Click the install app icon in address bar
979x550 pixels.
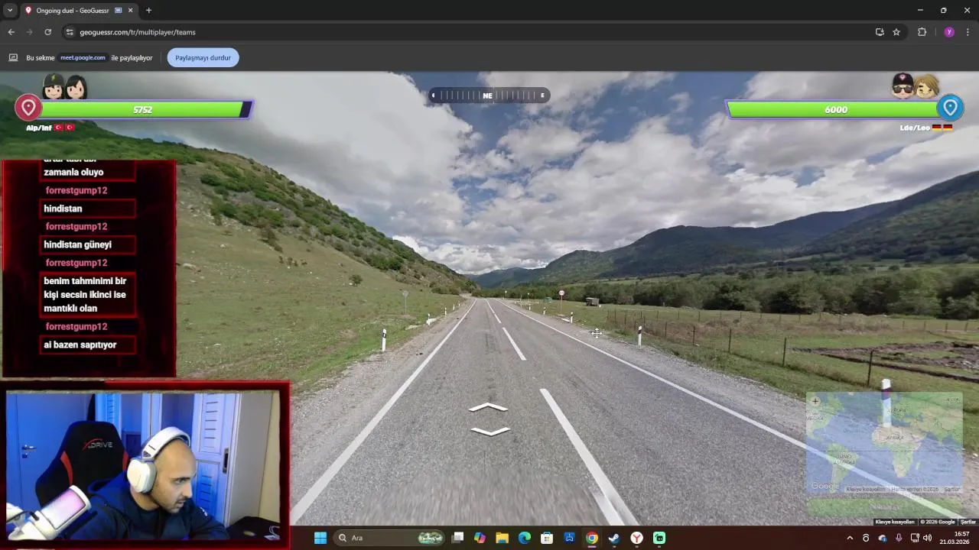pos(880,32)
